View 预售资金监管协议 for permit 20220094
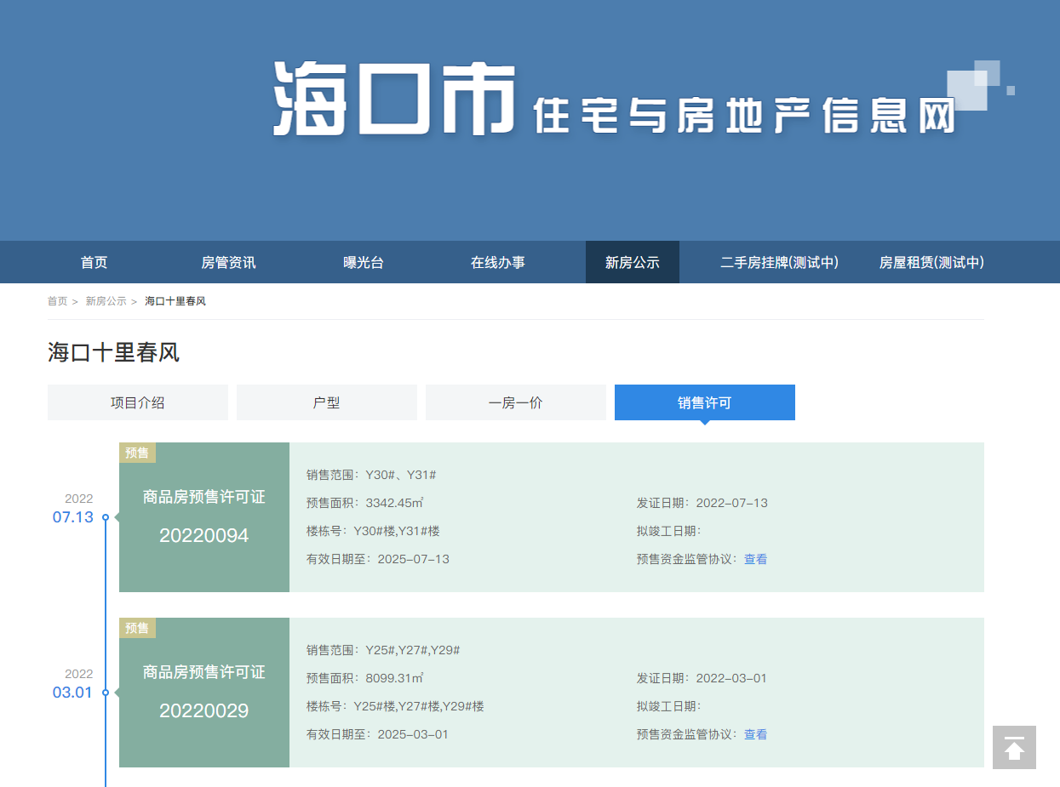This screenshot has height=787, width=1060. tap(755, 559)
